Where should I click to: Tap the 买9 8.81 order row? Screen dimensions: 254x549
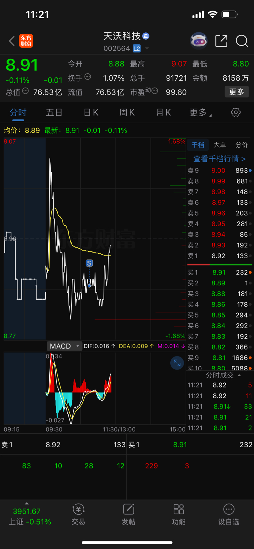tap(220, 358)
